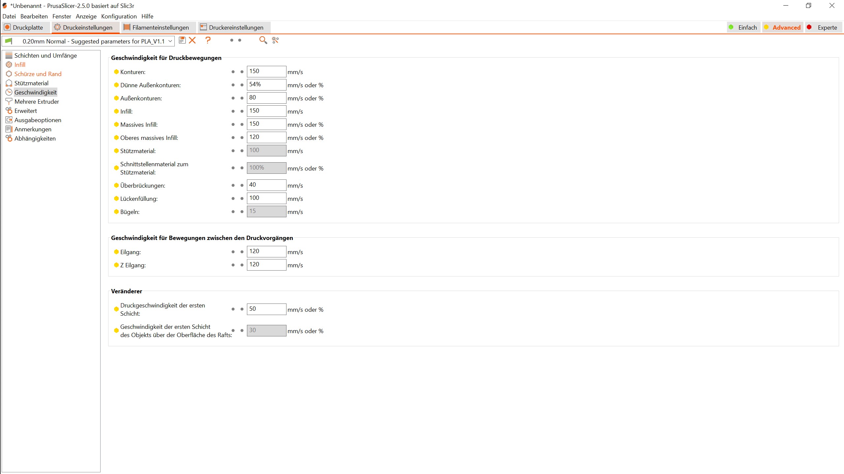Open Schürze und Rand page
This screenshot has height=474, width=844.
38,74
